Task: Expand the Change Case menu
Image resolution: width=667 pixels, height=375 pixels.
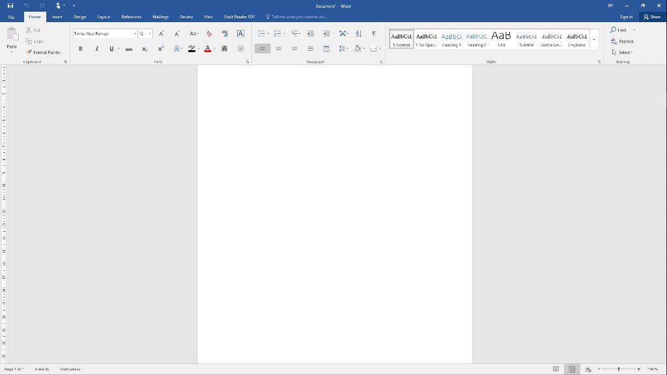Action: pyautogui.click(x=193, y=34)
